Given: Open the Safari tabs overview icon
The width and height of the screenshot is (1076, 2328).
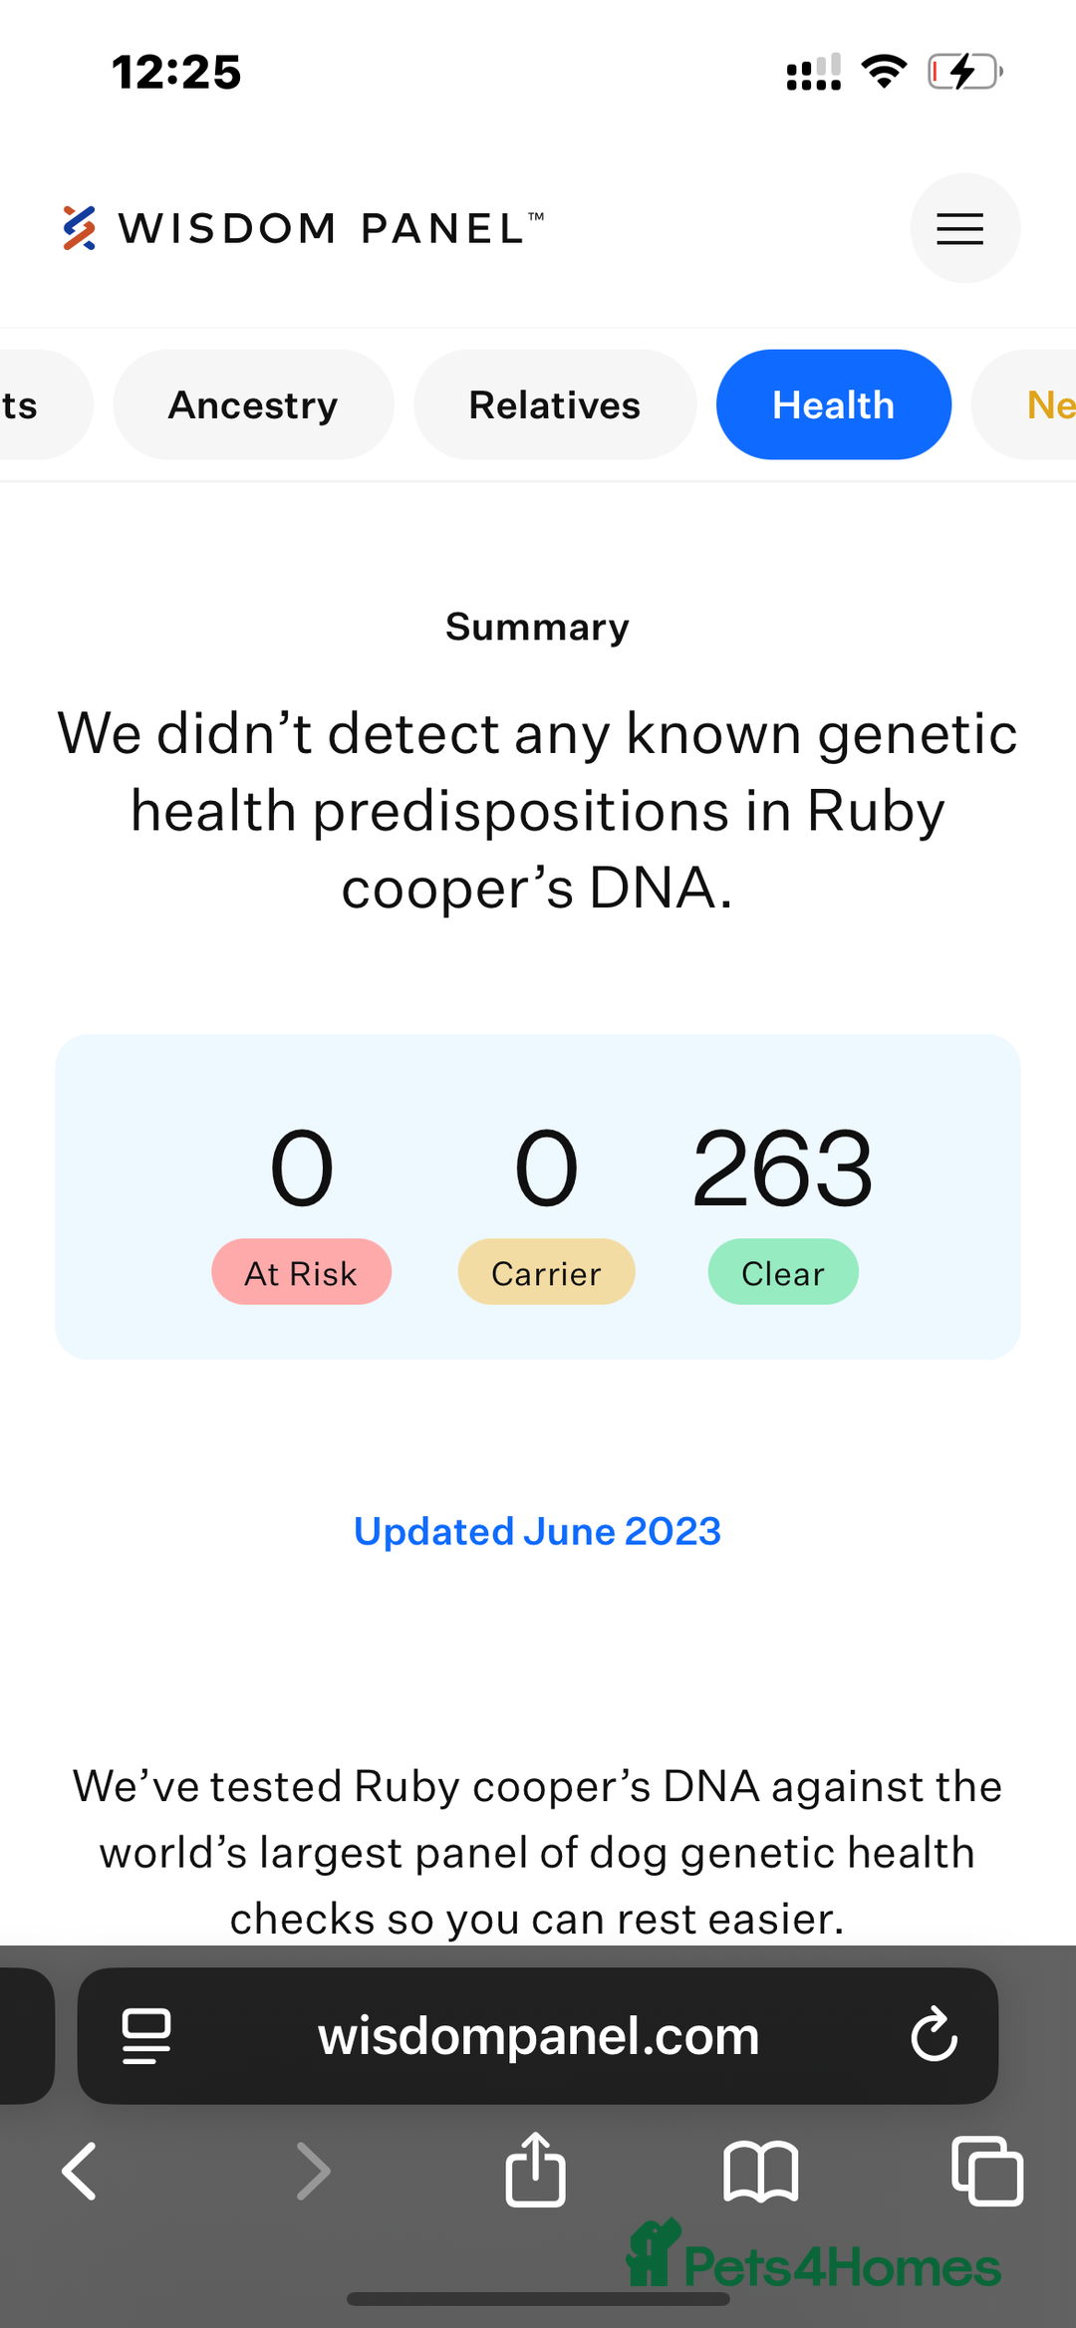Looking at the screenshot, I should point(987,2171).
